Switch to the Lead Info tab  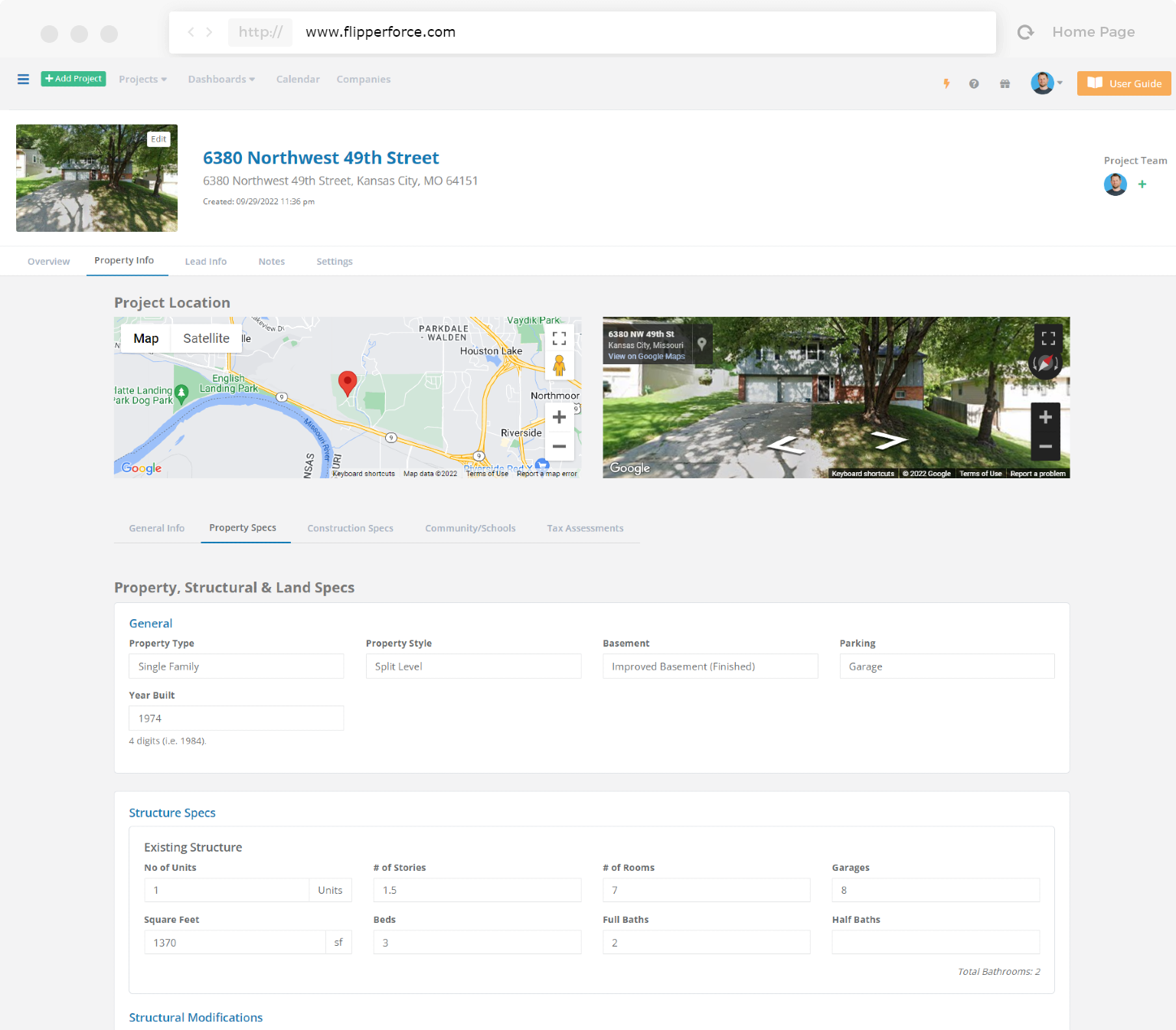tap(205, 261)
